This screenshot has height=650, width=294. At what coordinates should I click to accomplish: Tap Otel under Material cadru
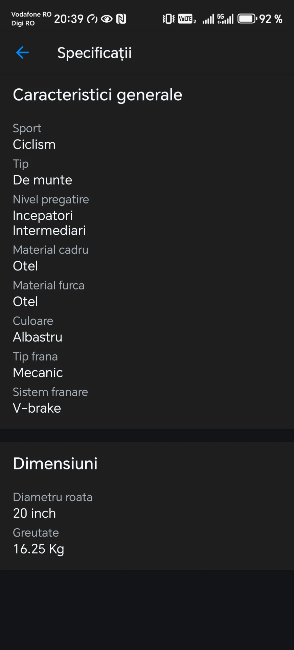(x=25, y=266)
